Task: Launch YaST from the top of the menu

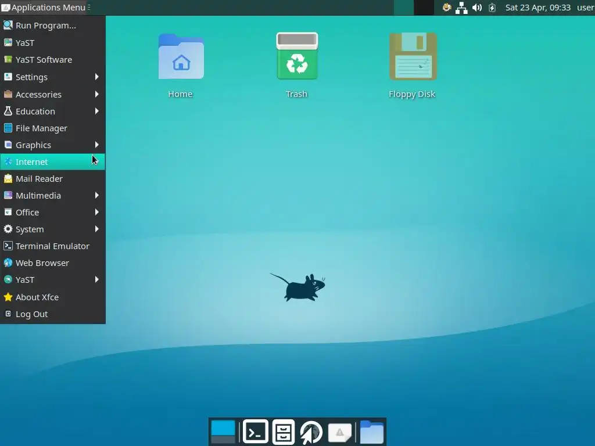Action: [53, 42]
